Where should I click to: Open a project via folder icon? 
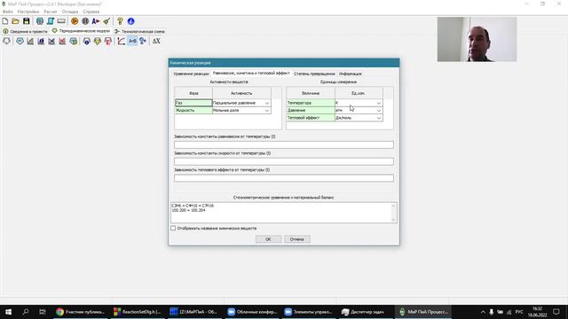[15, 21]
